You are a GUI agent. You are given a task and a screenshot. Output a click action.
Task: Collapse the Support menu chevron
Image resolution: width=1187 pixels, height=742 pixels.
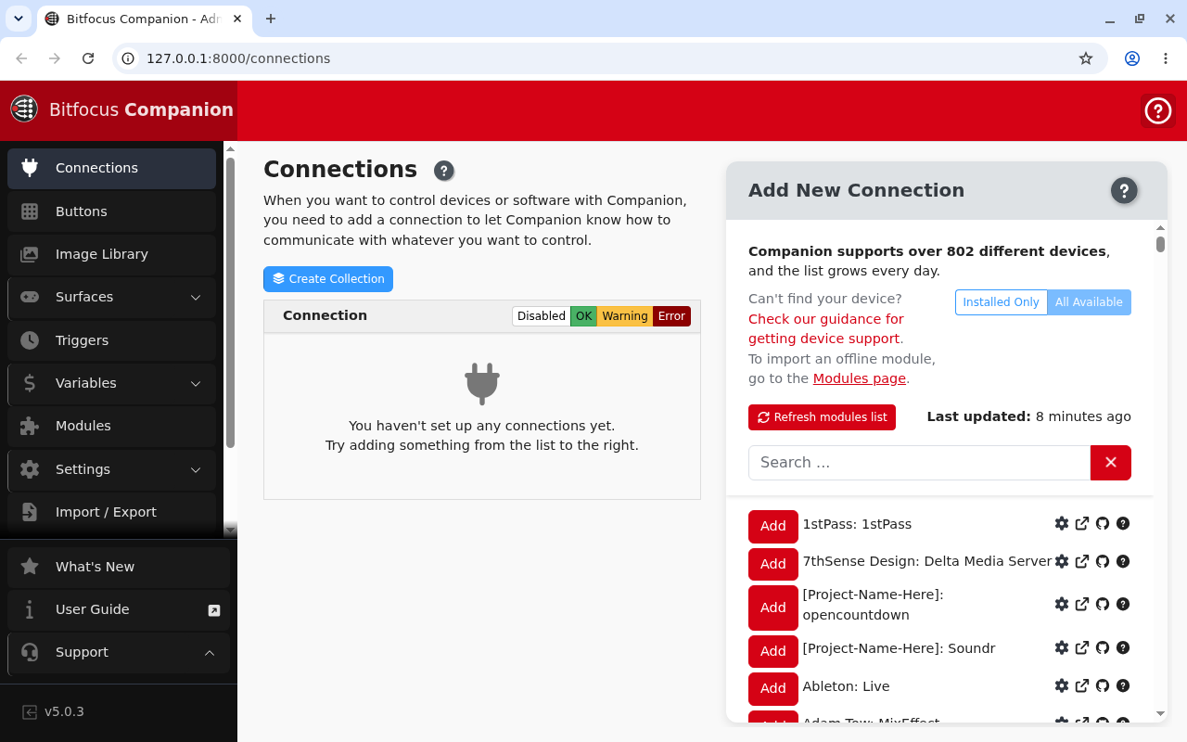pyautogui.click(x=210, y=653)
